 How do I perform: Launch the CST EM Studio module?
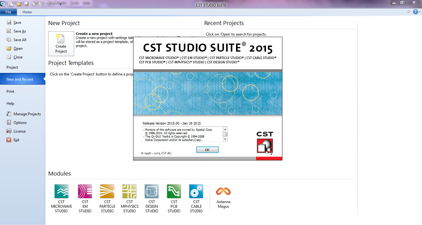click(85, 198)
